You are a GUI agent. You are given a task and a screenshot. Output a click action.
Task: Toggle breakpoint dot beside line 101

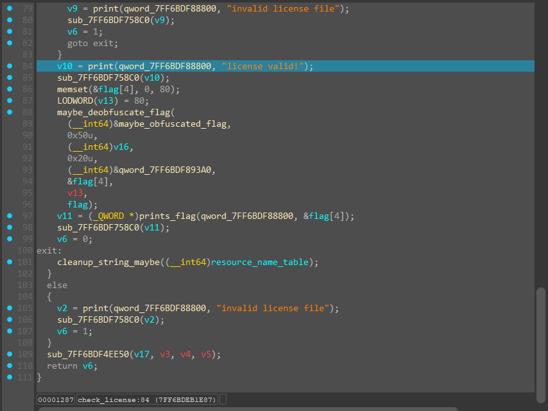9,262
